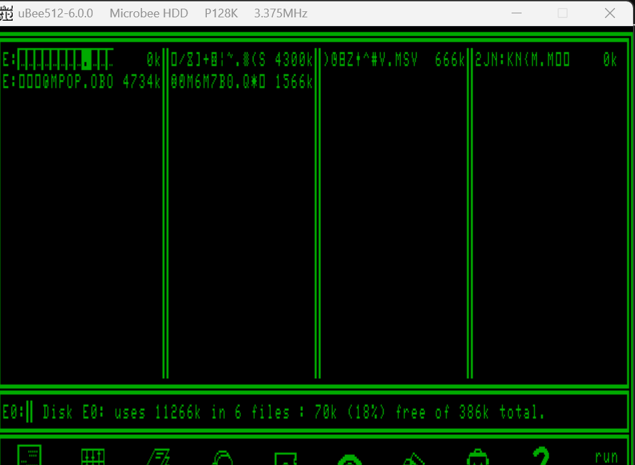The height and width of the screenshot is (465, 635).
Task: Click the notched square disk icon
Action: [285, 458]
